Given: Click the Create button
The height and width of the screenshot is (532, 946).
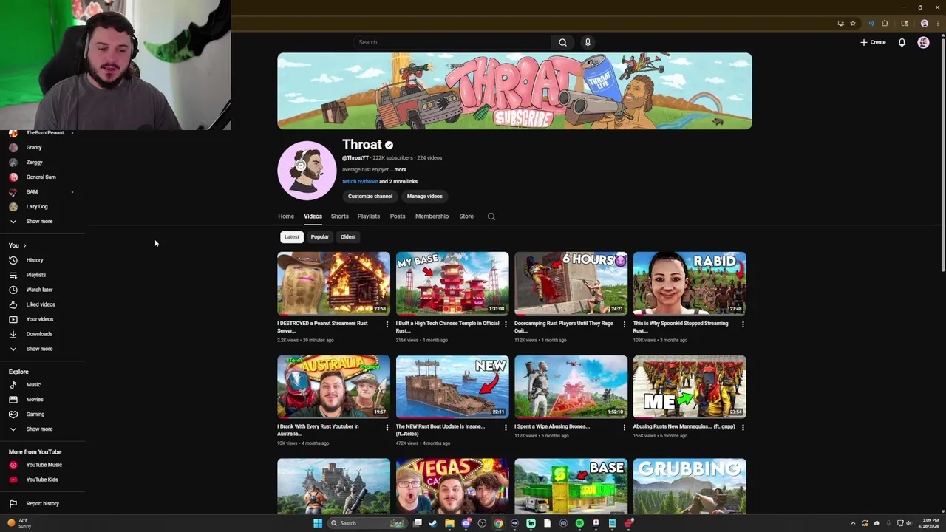Looking at the screenshot, I should pos(873,42).
